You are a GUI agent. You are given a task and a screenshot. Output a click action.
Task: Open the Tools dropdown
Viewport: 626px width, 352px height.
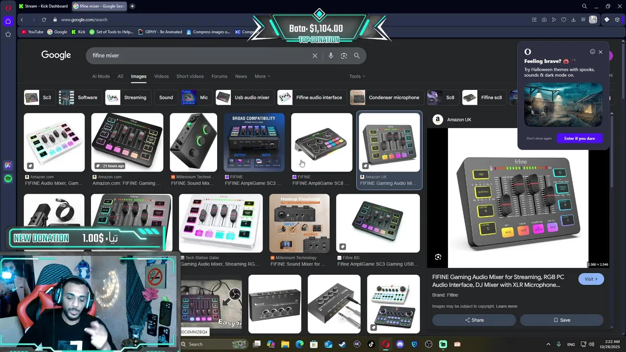click(x=357, y=76)
